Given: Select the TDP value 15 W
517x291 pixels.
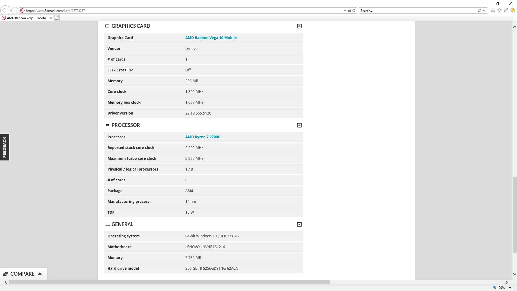Looking at the screenshot, I should [190, 212].
